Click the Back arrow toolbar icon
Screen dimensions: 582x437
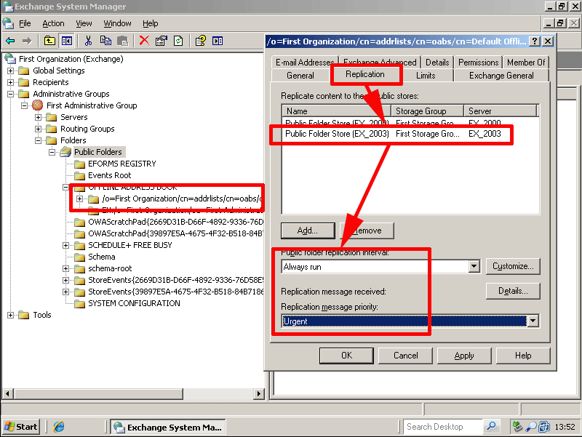pyautogui.click(x=10, y=41)
